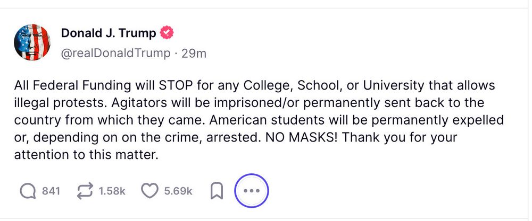Click the 5.69k likes count

(x=178, y=191)
